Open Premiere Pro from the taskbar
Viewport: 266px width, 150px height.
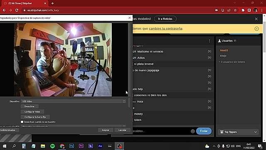[81, 146]
